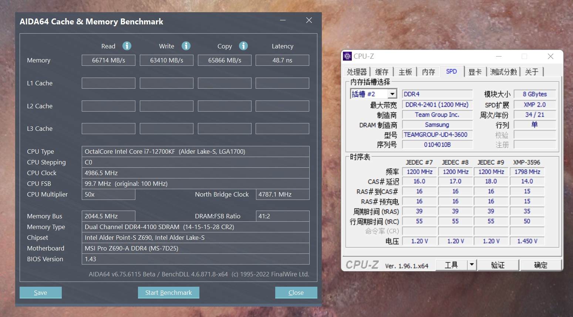Click the CPU-Z title bar app icon
Viewport: 573px width, 317px height.
(x=347, y=56)
